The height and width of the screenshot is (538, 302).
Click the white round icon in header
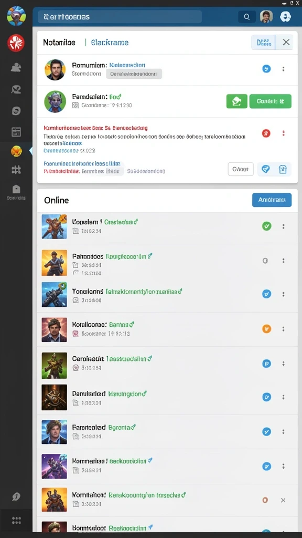[285, 16]
